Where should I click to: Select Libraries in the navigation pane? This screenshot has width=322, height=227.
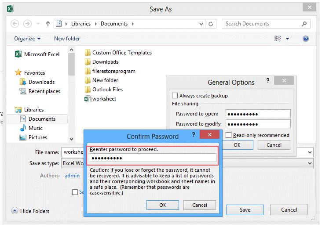click(29, 110)
